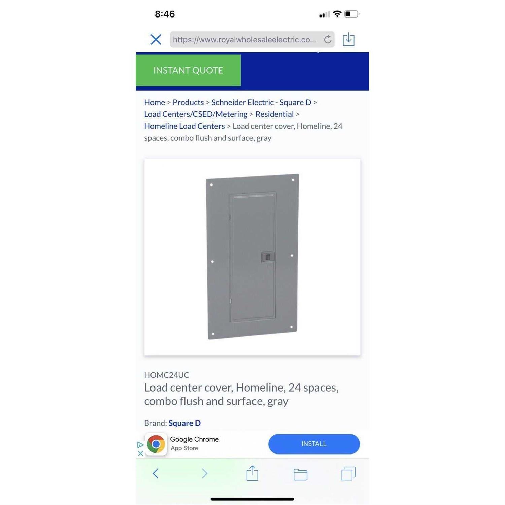Show open tabs icon
The width and height of the screenshot is (505, 505).
coord(348,473)
